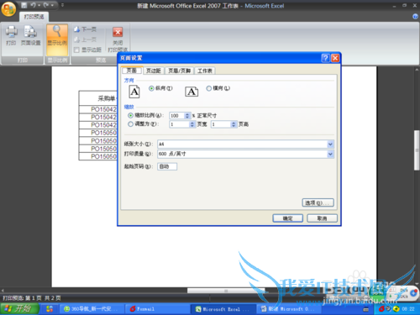Open the print quality 600 dpi dropdown

click(330, 154)
